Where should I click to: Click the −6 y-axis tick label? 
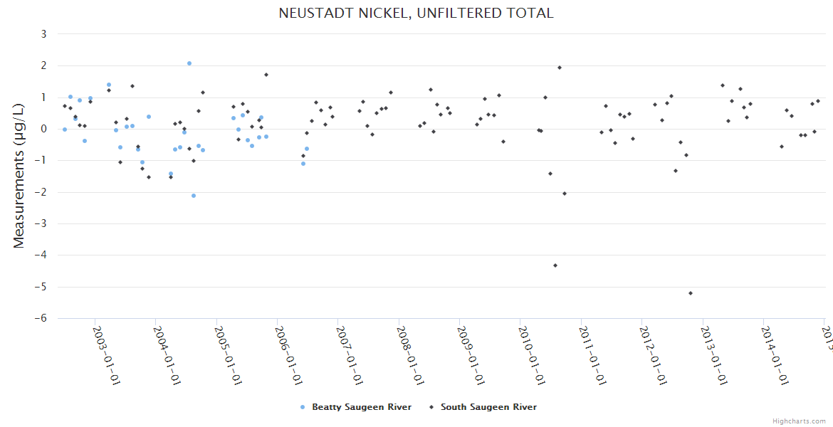click(42, 319)
